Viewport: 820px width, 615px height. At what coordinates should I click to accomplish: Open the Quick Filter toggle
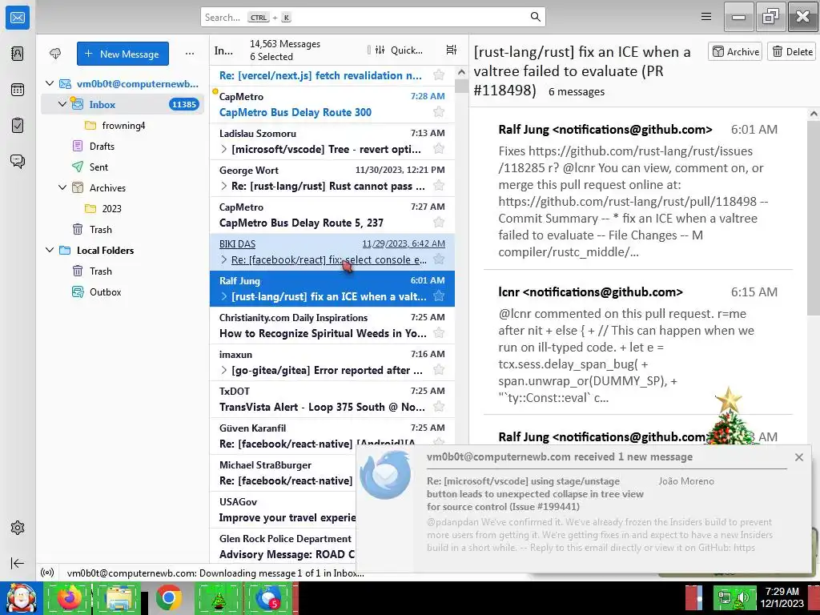[x=400, y=50]
